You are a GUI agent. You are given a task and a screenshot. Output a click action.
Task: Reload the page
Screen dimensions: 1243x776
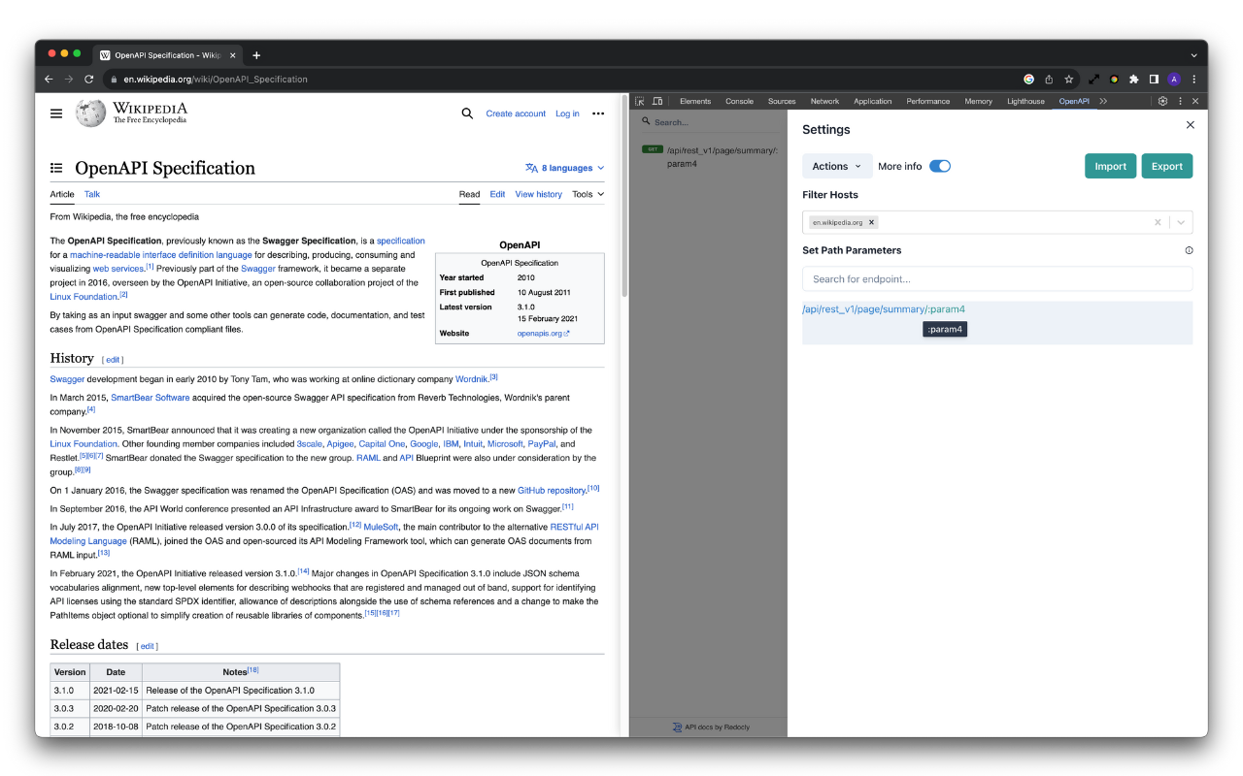(88, 79)
